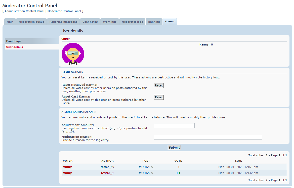Open Moderator Control Panel link
Screen dimensions: 294x188
point(64,11)
